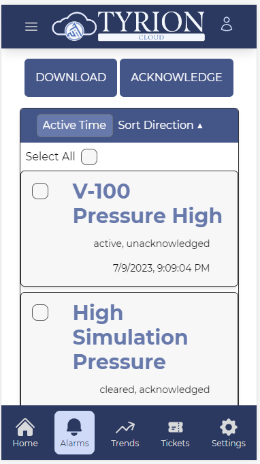Tick the V-100 Pressure High checkbox
This screenshot has height=464, width=260.
coord(40,191)
